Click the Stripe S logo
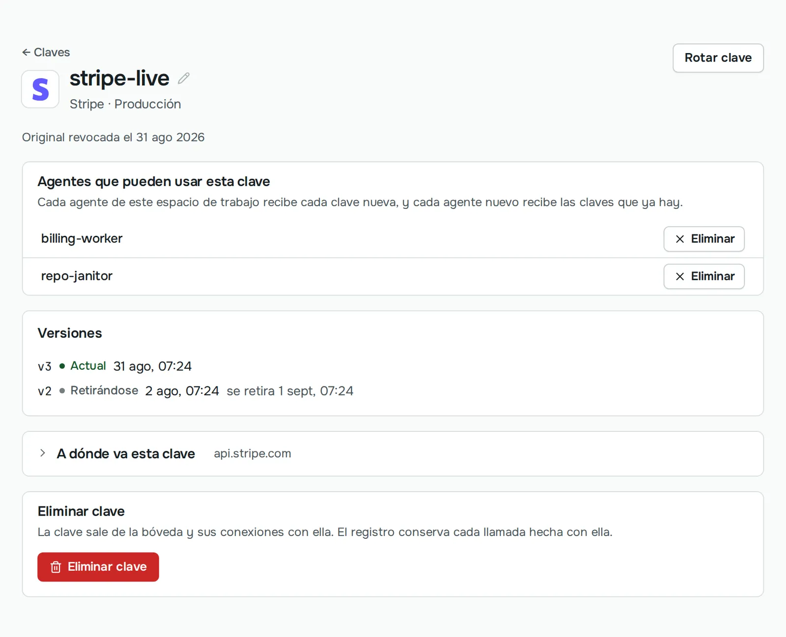Image resolution: width=786 pixels, height=637 pixels. coord(40,89)
